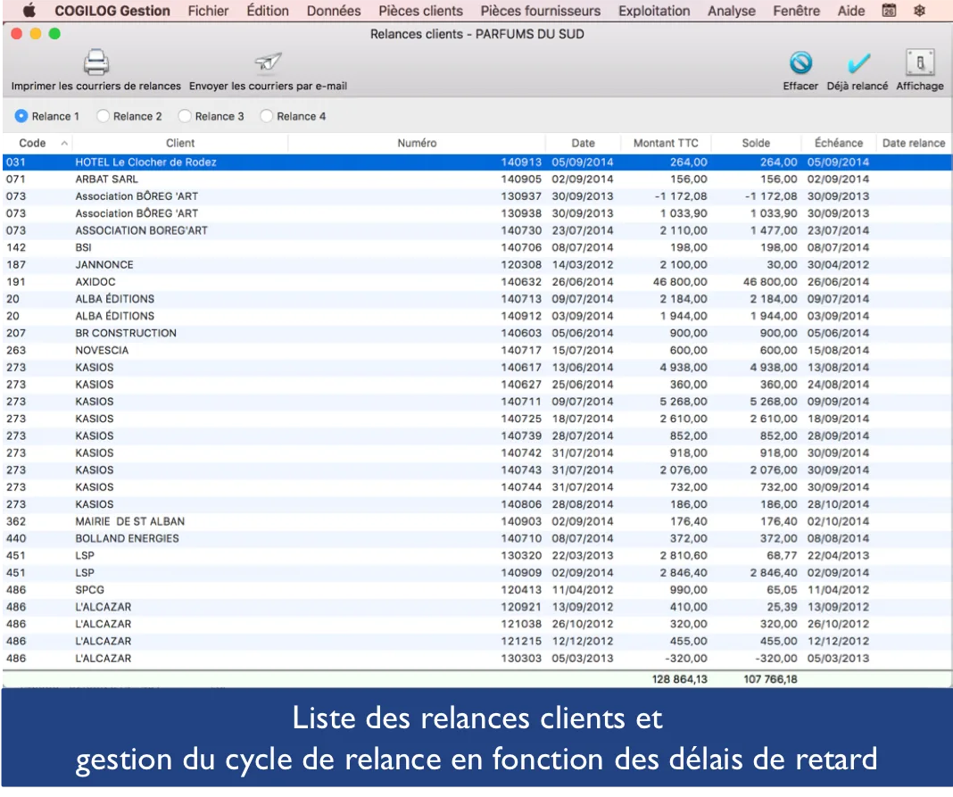Select KASIOS invoice 140617

[476, 368]
